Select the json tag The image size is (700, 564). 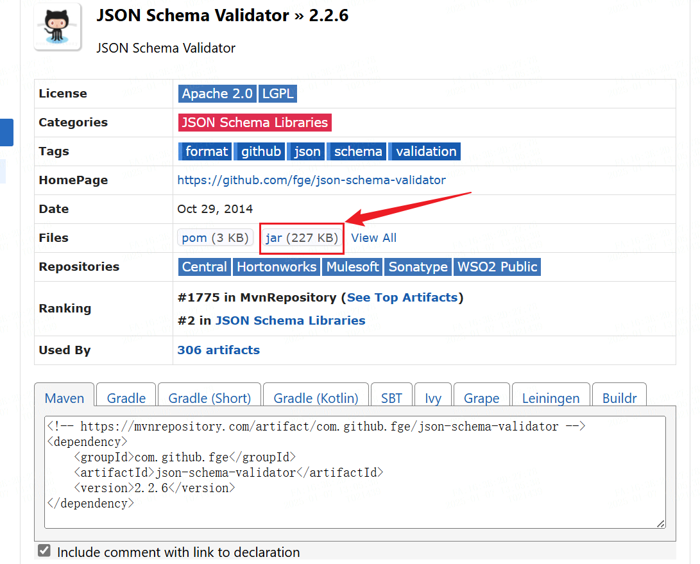click(x=306, y=151)
